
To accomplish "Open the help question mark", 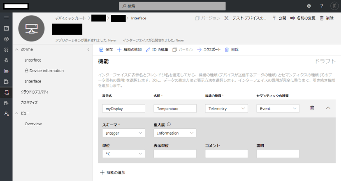I will coord(322,6).
